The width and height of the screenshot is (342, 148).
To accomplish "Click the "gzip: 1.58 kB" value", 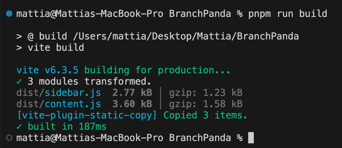I will pos(205,104).
